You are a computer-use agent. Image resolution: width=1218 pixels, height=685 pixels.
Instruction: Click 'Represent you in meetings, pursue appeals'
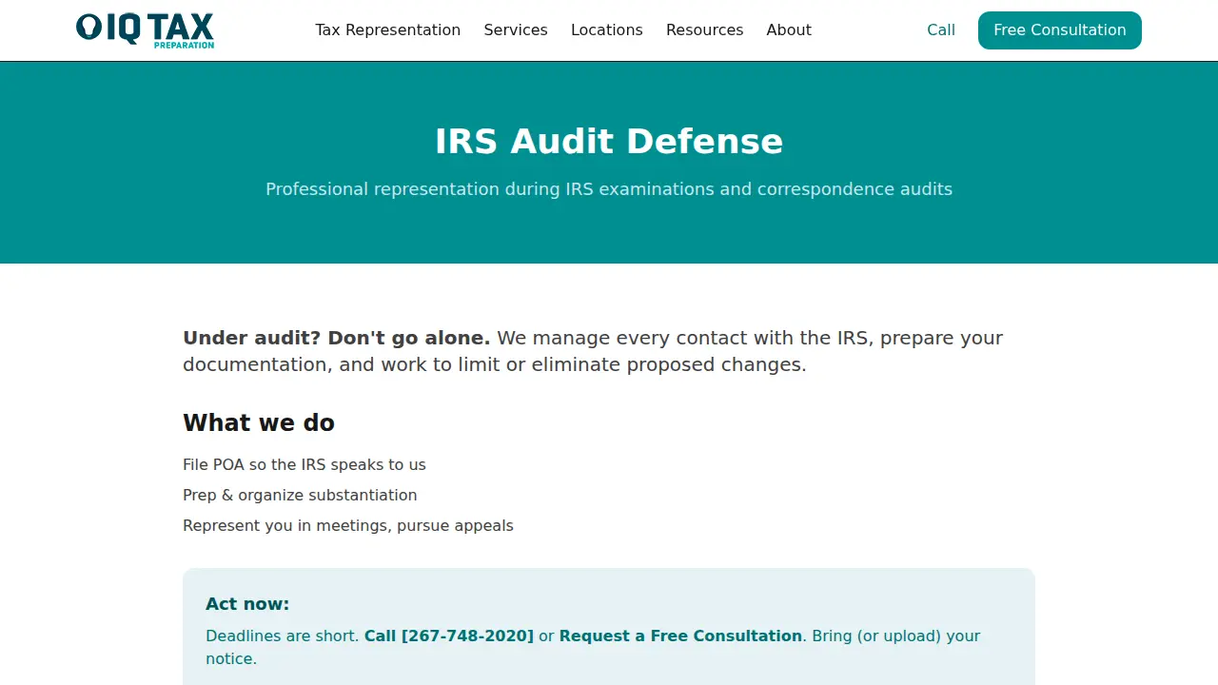tap(348, 525)
